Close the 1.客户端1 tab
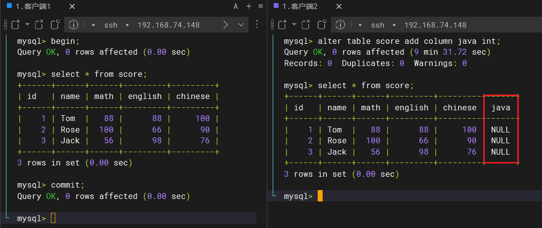The width and height of the screenshot is (542, 228). pos(72,6)
